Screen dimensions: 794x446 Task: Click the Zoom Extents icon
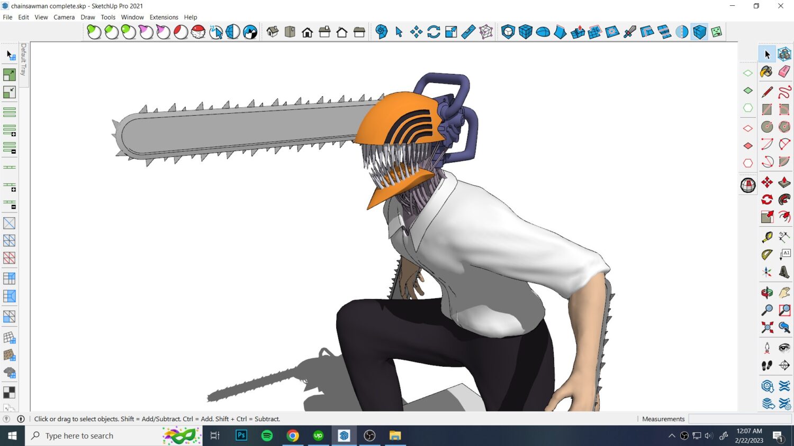pyautogui.click(x=766, y=328)
